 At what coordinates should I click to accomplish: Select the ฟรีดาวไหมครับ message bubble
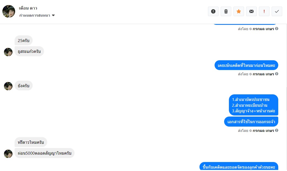point(31,142)
